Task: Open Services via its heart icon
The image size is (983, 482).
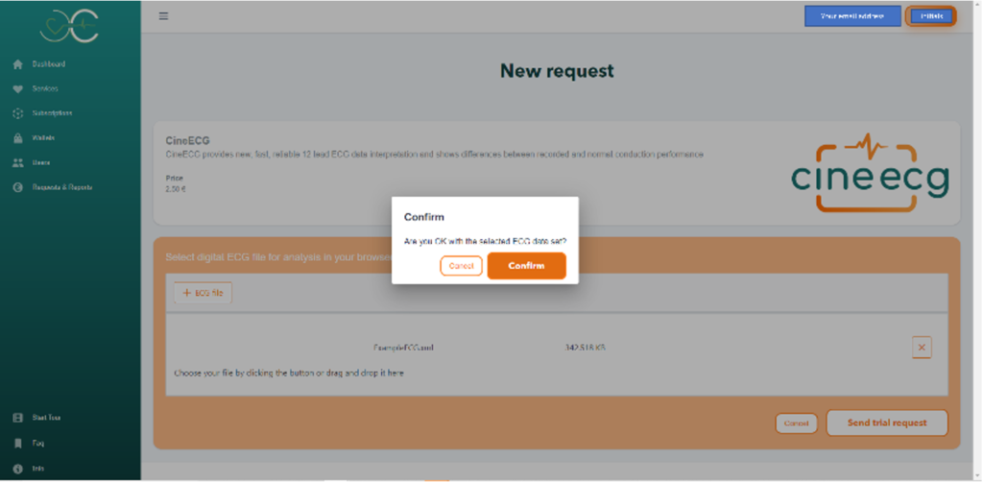Action: point(17,89)
